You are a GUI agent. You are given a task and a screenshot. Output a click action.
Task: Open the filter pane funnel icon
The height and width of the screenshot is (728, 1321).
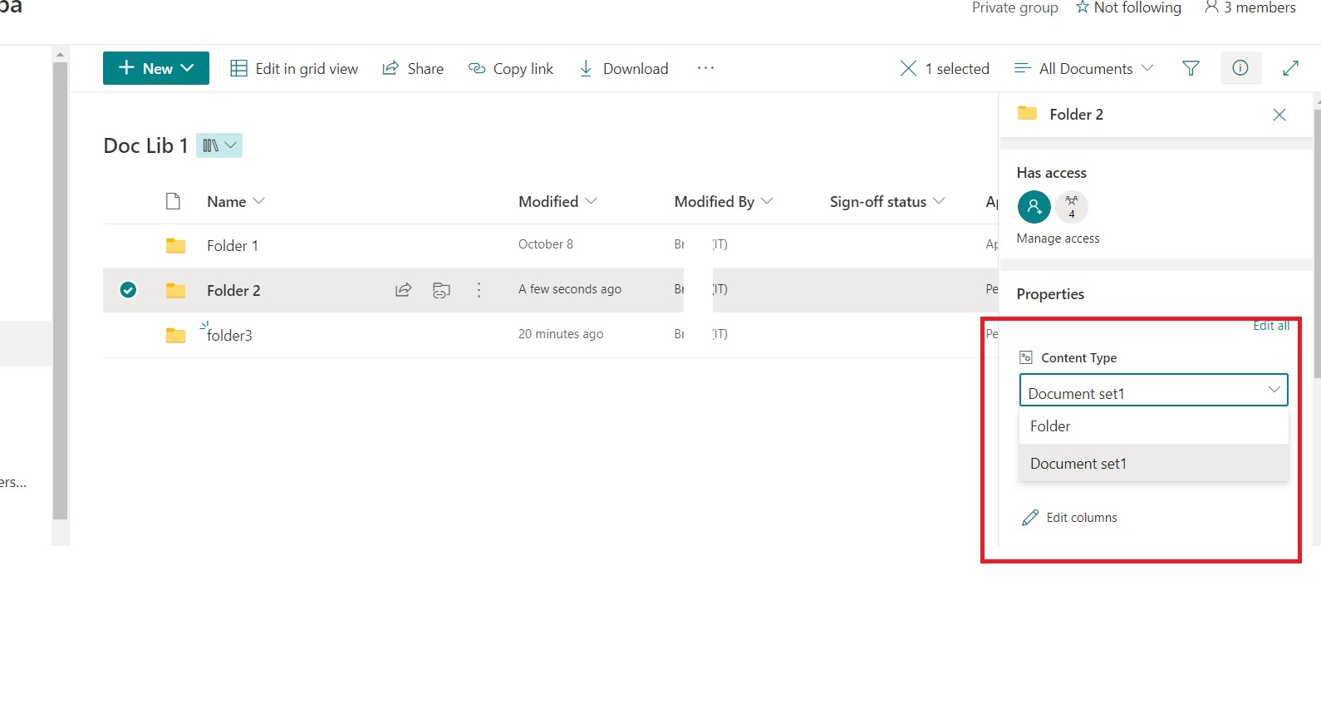click(x=1191, y=68)
